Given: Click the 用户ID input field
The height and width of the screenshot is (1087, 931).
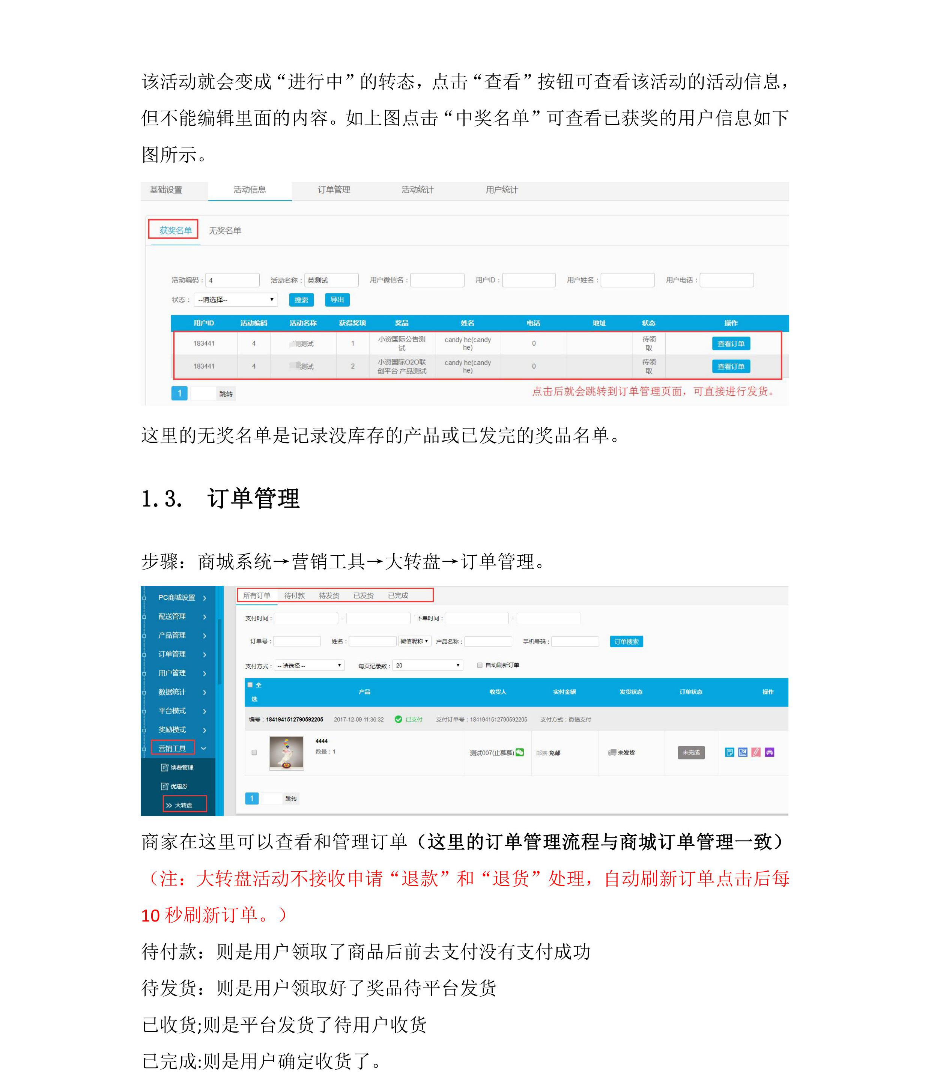Looking at the screenshot, I should [x=529, y=280].
